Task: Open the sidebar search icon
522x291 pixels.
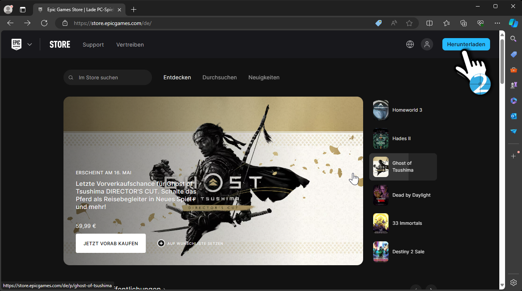Action: pos(514,38)
